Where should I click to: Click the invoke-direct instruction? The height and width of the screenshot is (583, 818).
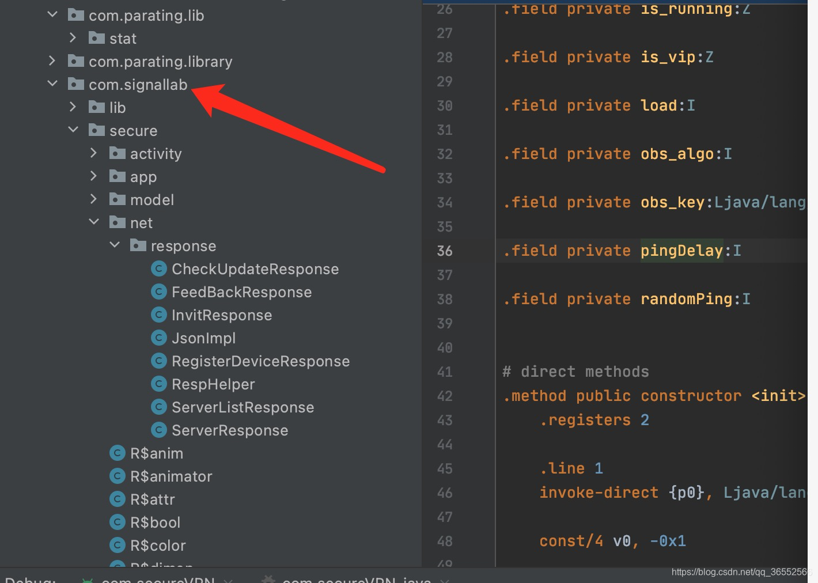[x=599, y=493]
